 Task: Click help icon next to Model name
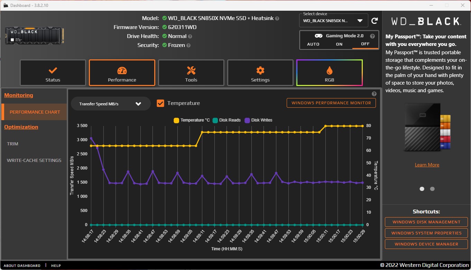tap(277, 18)
